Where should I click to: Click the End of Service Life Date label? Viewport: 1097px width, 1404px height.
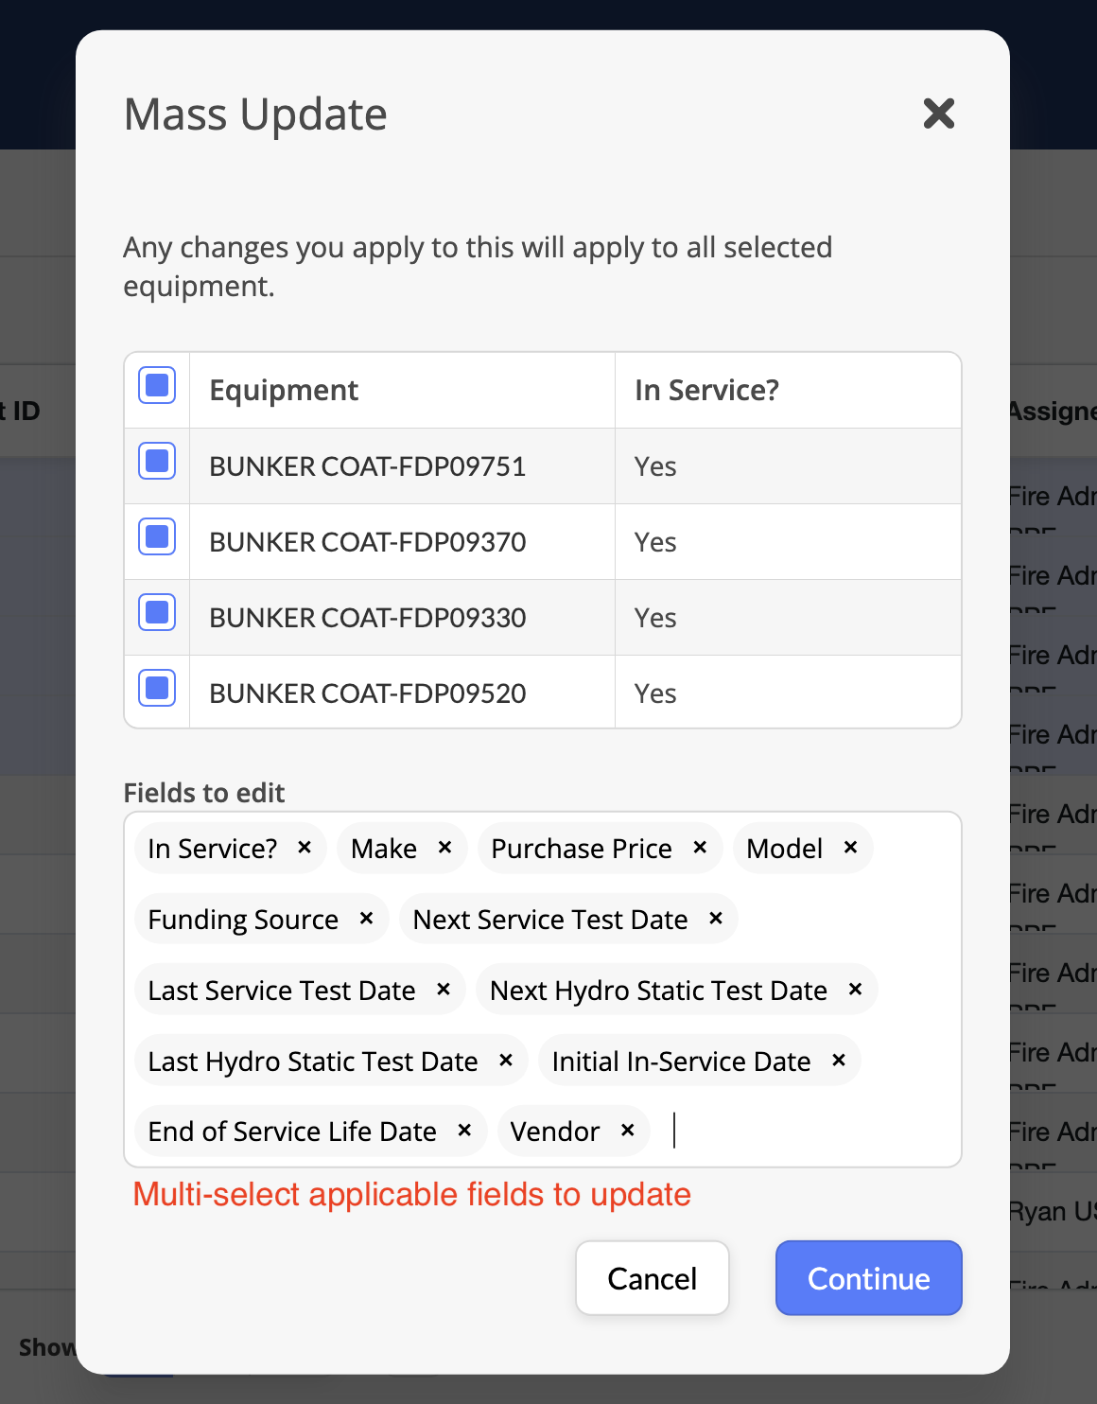coord(292,1132)
